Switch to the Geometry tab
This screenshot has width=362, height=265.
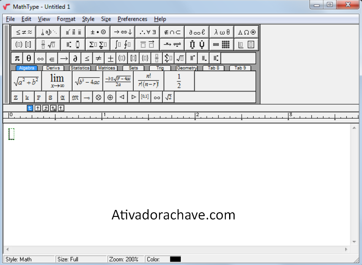coord(186,68)
